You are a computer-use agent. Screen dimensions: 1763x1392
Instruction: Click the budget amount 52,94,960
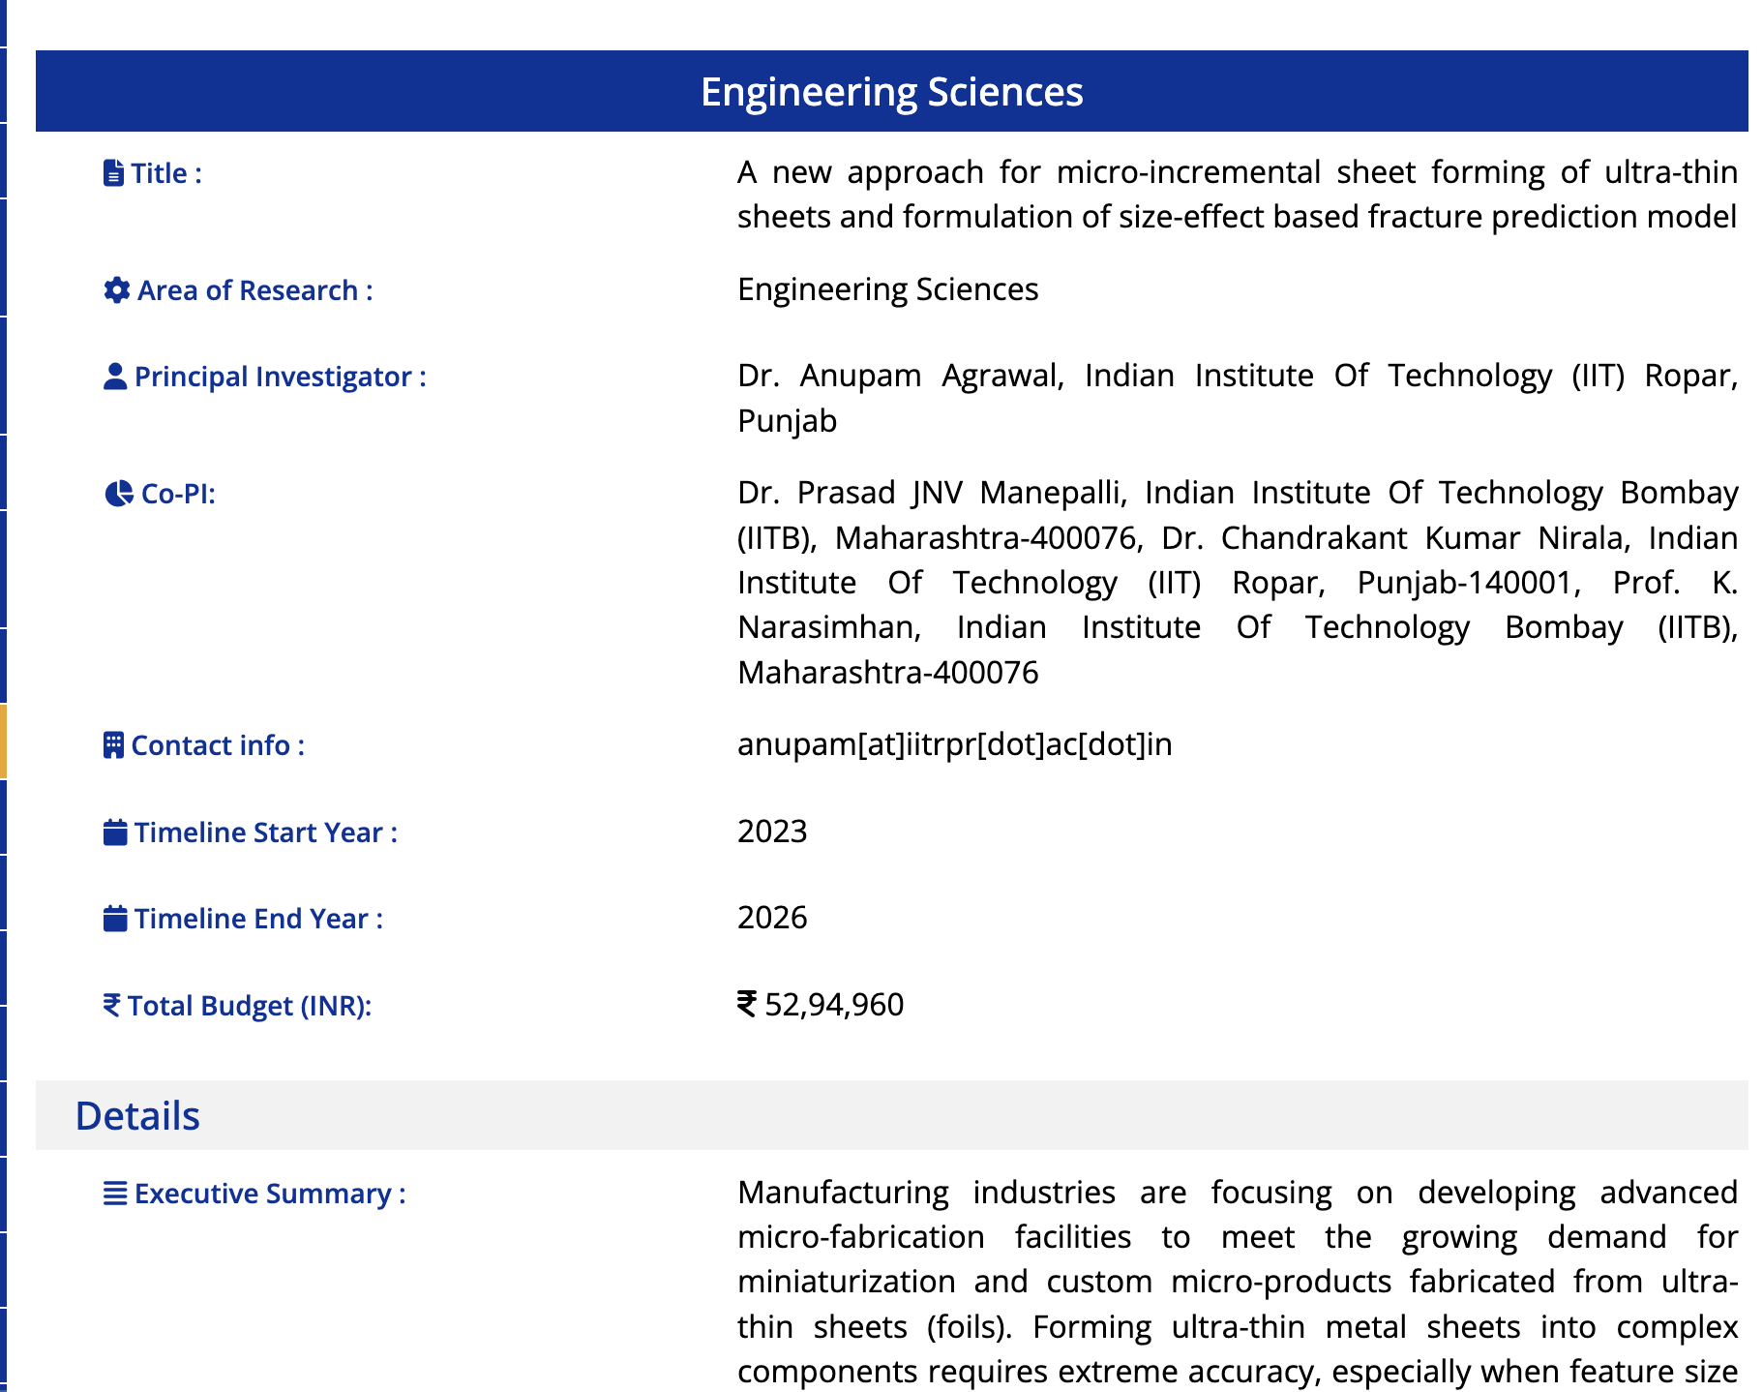[833, 1005]
